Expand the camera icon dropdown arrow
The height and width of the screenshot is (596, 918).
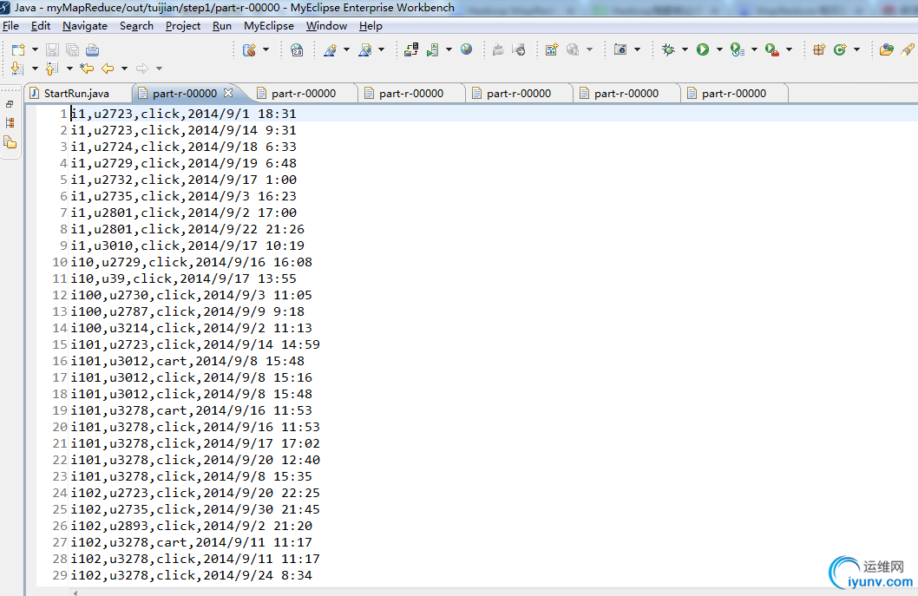pyautogui.click(x=637, y=49)
